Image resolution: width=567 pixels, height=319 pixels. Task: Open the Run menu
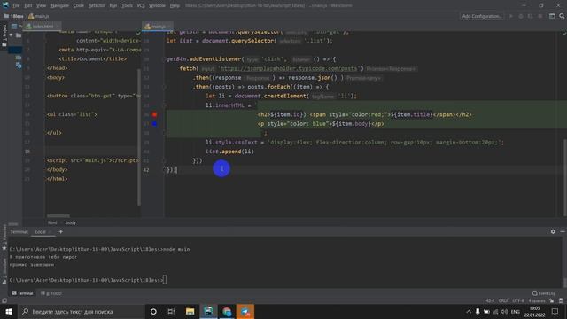tap(113, 6)
